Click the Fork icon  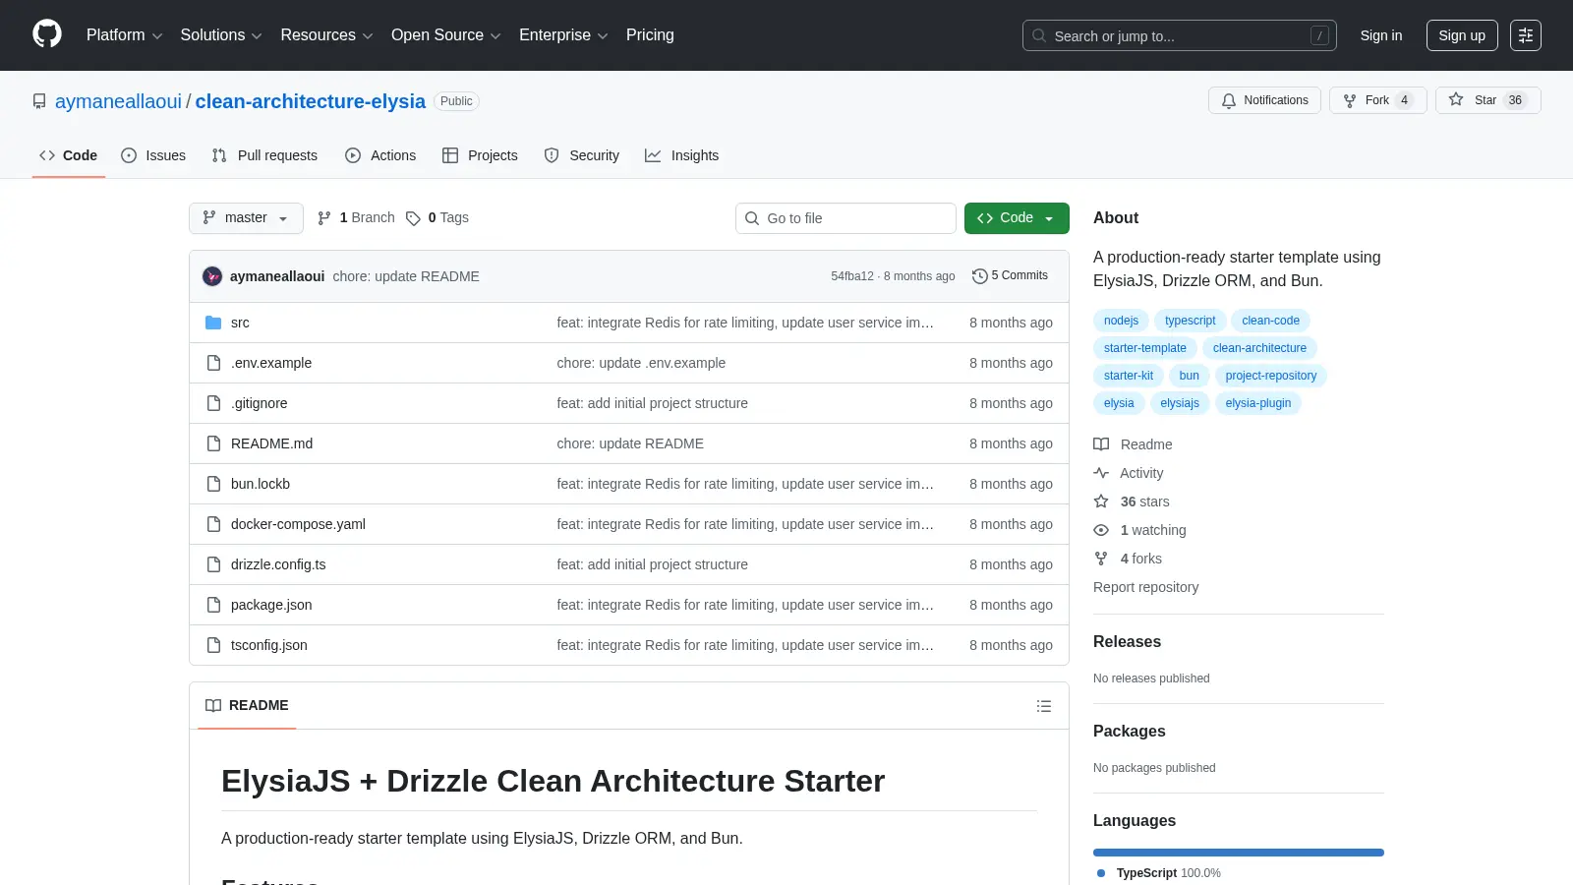click(x=1350, y=100)
